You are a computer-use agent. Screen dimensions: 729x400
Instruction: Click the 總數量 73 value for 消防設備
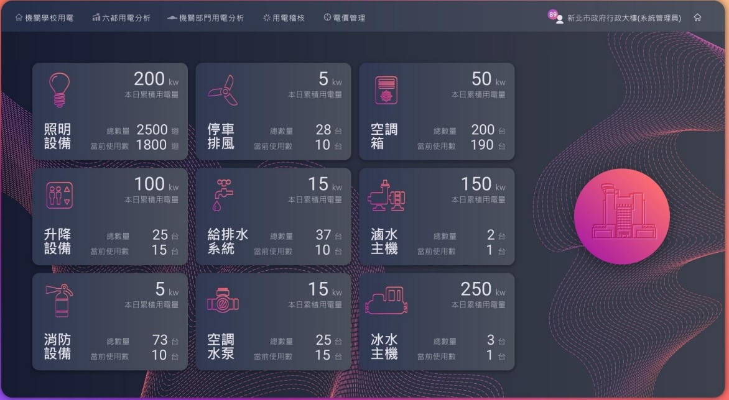(x=160, y=340)
